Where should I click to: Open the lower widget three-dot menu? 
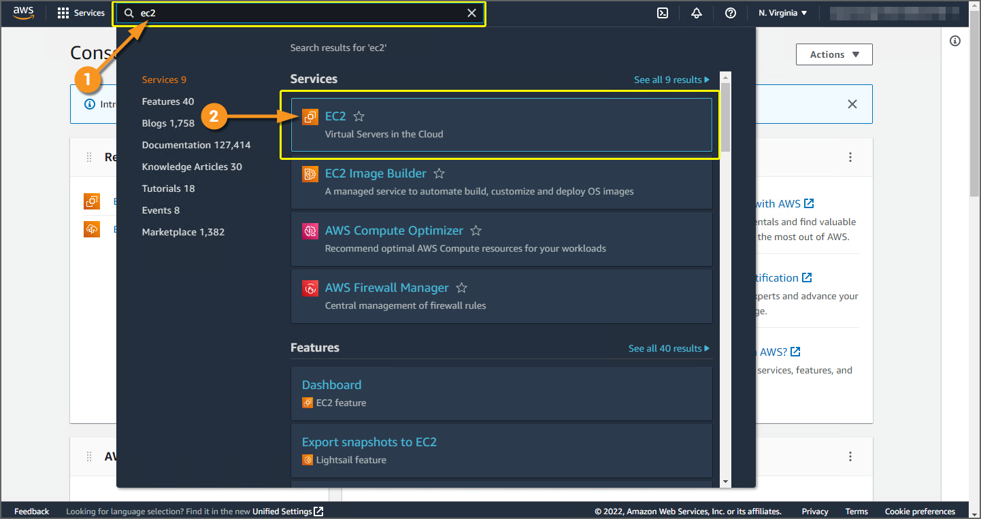850,457
